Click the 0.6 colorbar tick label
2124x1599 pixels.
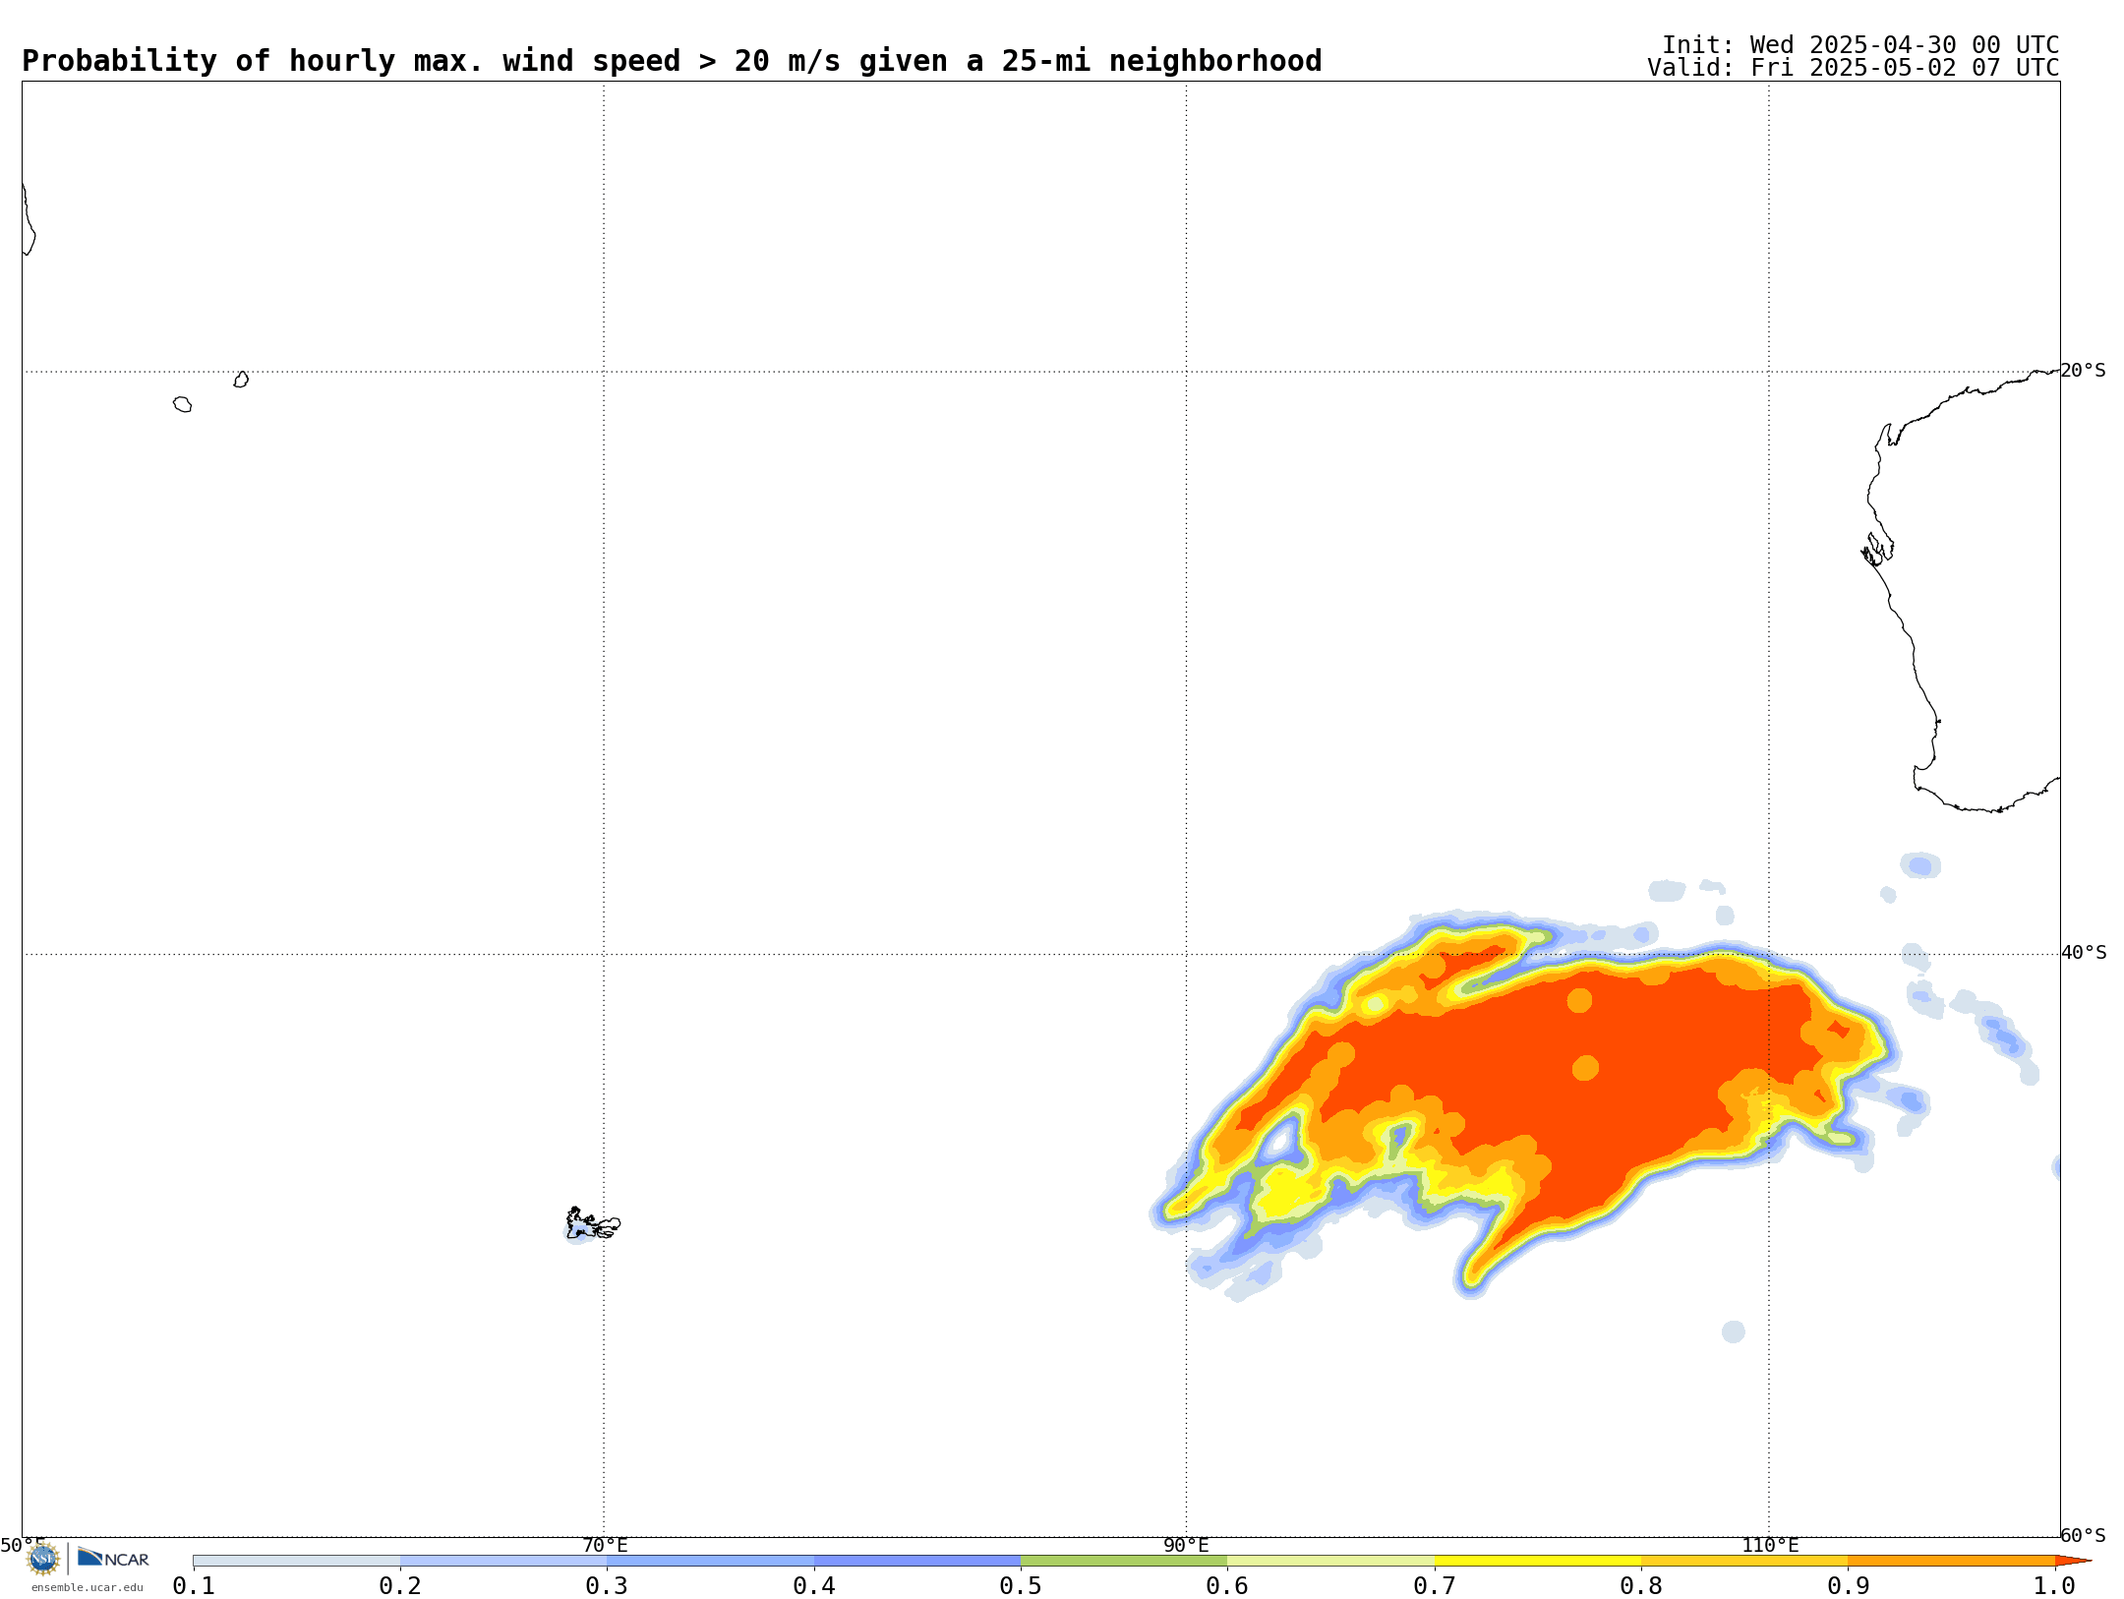tap(1227, 1585)
